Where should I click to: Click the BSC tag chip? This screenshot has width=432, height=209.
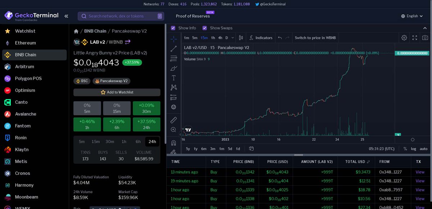coord(82,81)
